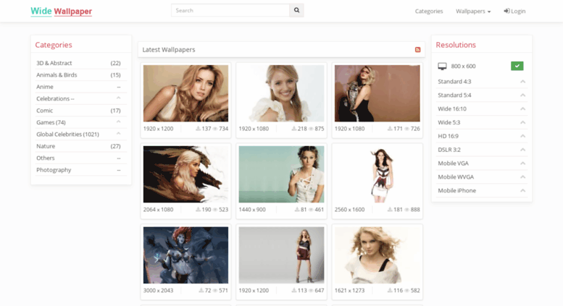Click views eye icon showing 888
This screenshot has height=306, width=563.
(x=406, y=210)
